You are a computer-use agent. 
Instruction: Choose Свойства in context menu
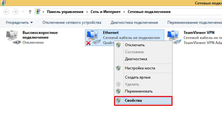(x=143, y=101)
